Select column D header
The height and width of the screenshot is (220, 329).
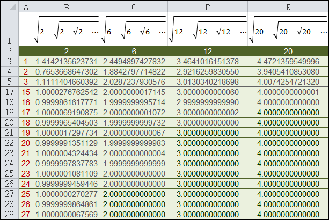tap(208, 7)
